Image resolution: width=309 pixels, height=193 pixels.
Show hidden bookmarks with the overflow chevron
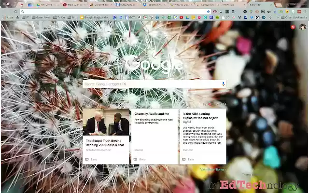tap(278, 17)
